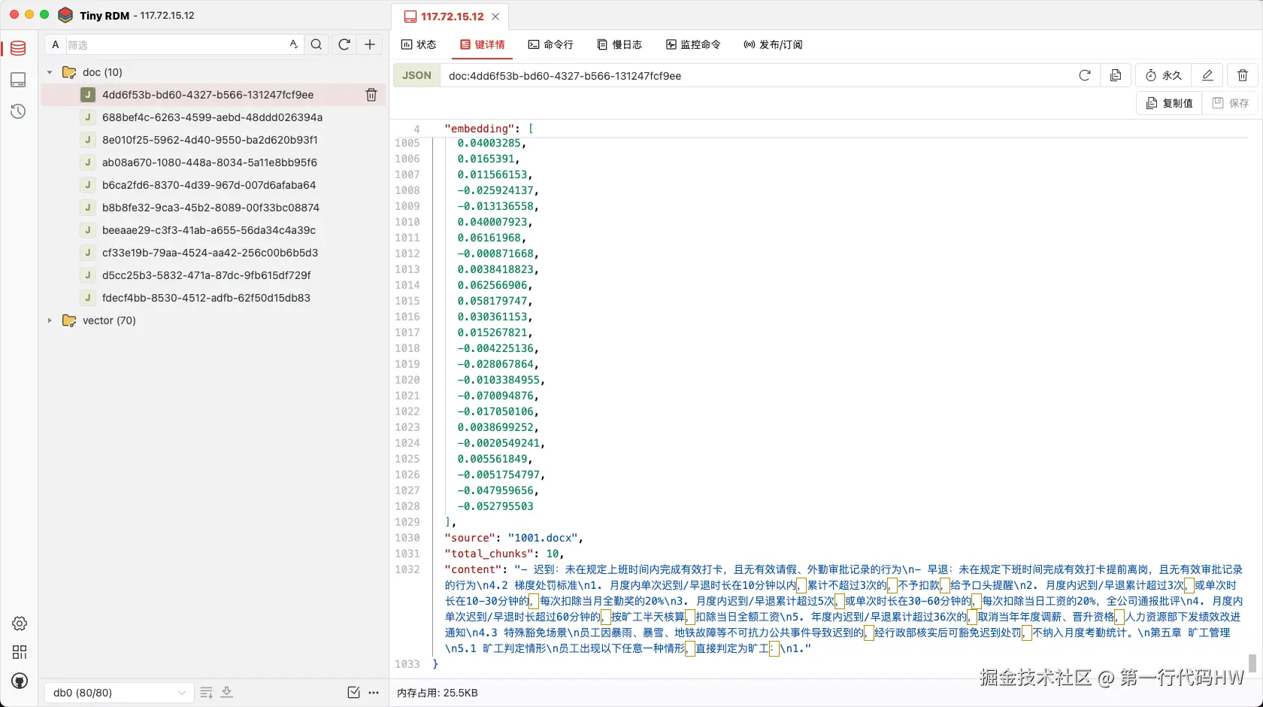This screenshot has height=707, width=1263.
Task: Switch to the 监控命令 tab
Action: click(x=693, y=44)
